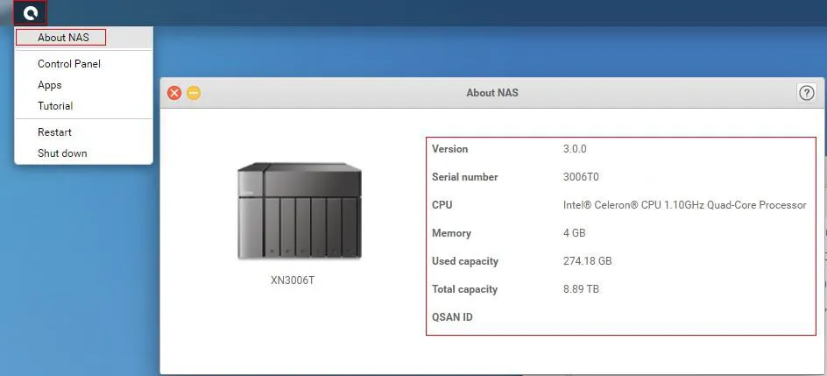The image size is (827, 376).
Task: Open the QSAN main menu logo icon
Action: coord(30,12)
